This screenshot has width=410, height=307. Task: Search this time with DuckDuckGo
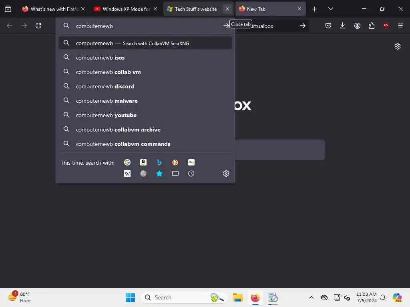pyautogui.click(x=175, y=162)
